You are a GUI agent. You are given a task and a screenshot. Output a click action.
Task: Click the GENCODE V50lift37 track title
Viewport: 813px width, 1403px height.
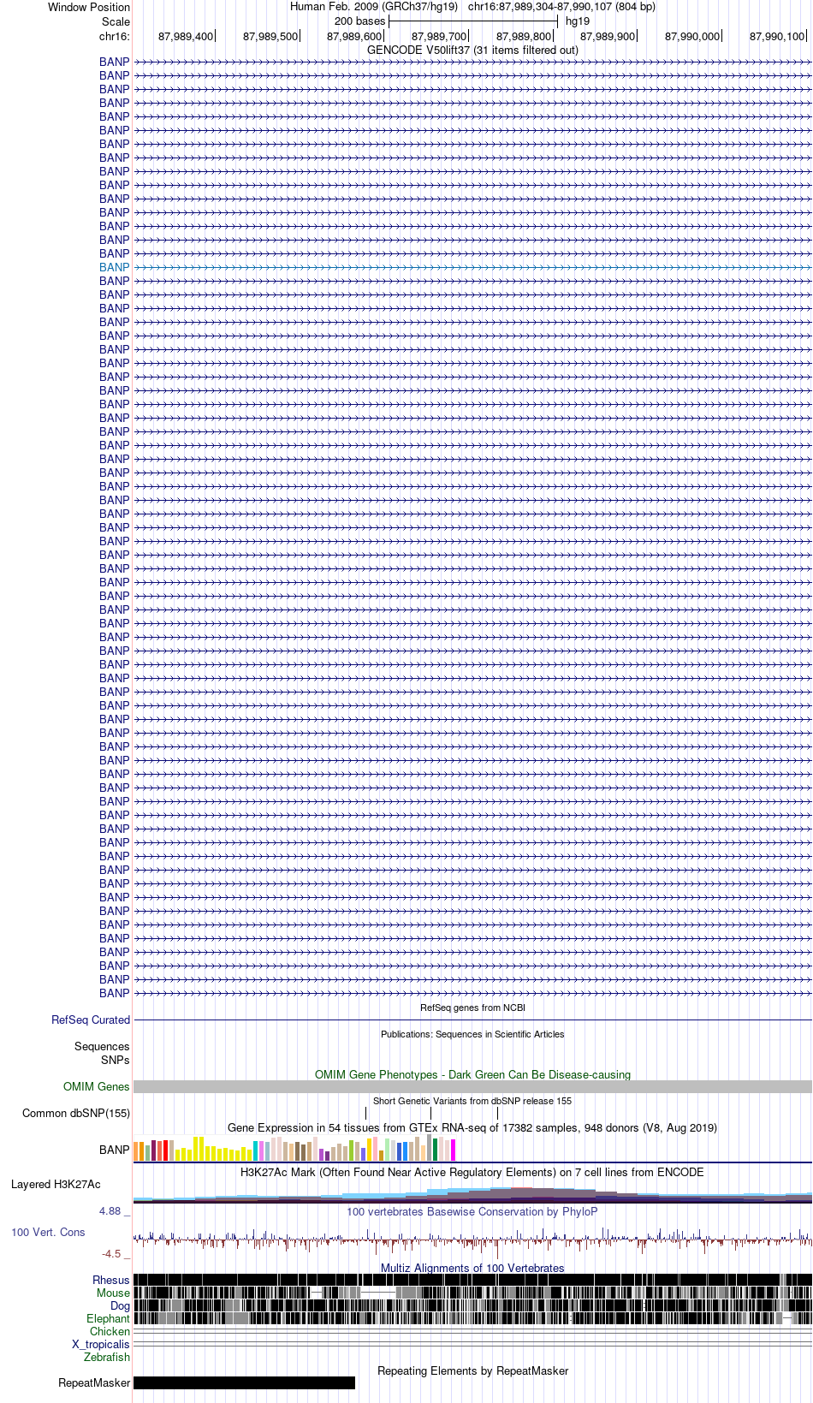pyautogui.click(x=472, y=50)
